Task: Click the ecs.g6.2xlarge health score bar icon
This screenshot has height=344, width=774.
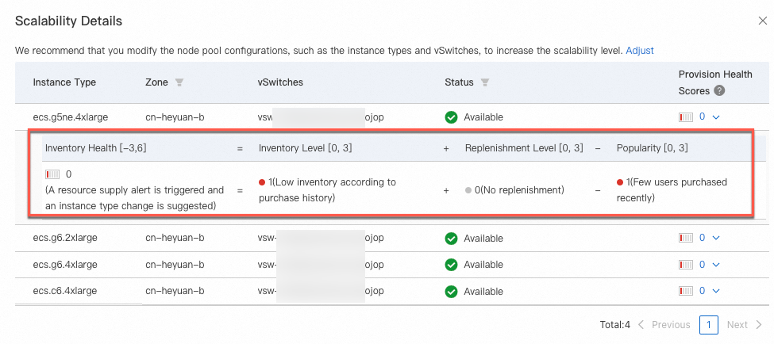Action: [x=686, y=238]
